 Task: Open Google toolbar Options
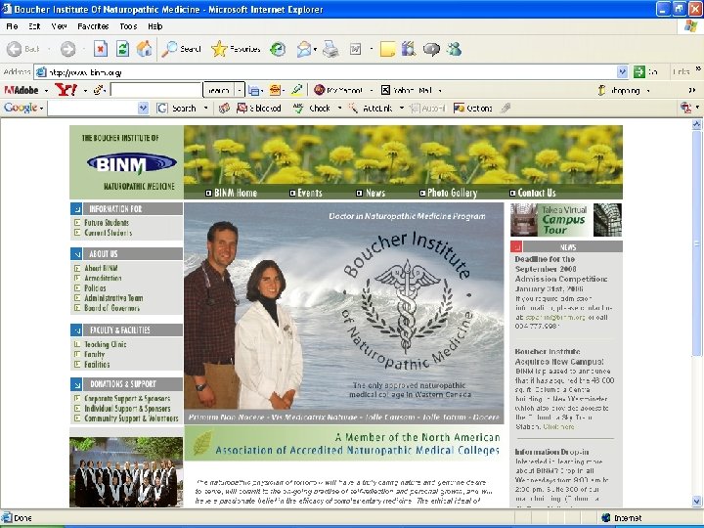[x=473, y=109]
